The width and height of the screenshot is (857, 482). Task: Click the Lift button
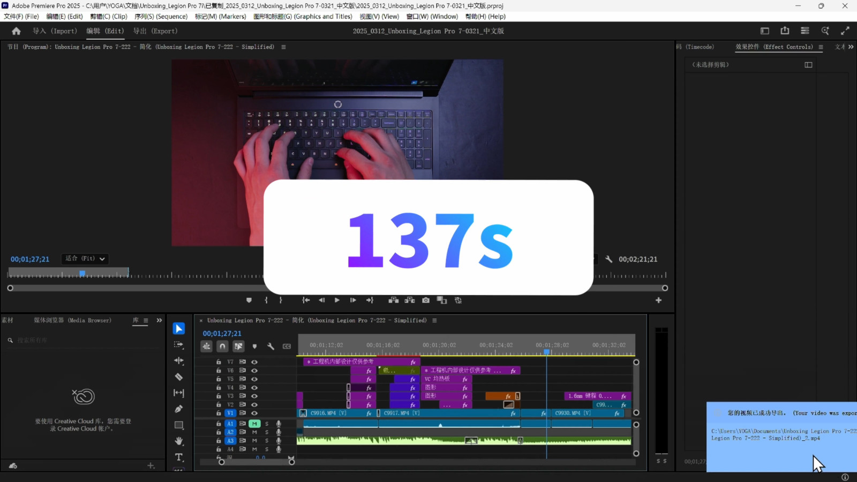coord(394,300)
